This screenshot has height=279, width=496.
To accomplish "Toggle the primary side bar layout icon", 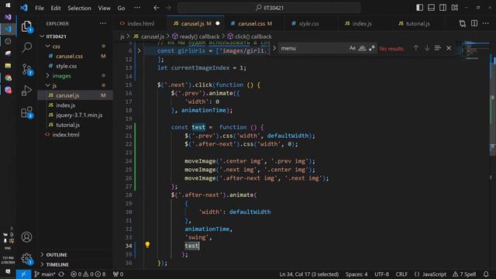I will pos(419,8).
